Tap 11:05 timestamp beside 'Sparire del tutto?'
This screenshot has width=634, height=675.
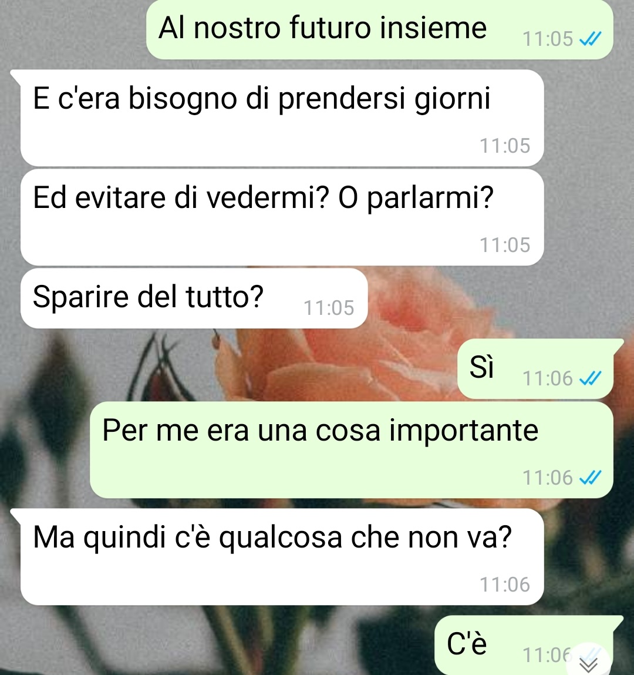click(x=329, y=308)
